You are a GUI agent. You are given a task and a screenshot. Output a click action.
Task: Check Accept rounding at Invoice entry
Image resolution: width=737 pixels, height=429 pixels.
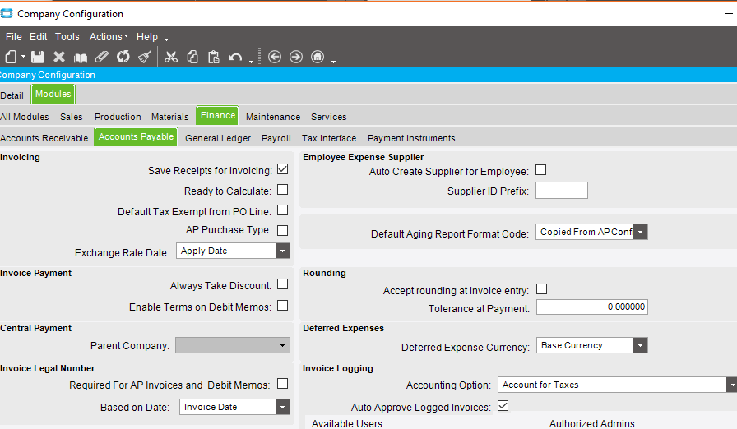pyautogui.click(x=541, y=289)
